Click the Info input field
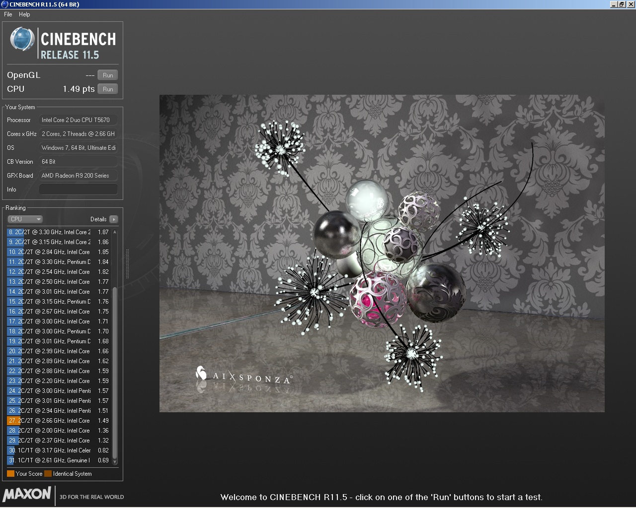Screen dimensions: 636x508 point(79,190)
